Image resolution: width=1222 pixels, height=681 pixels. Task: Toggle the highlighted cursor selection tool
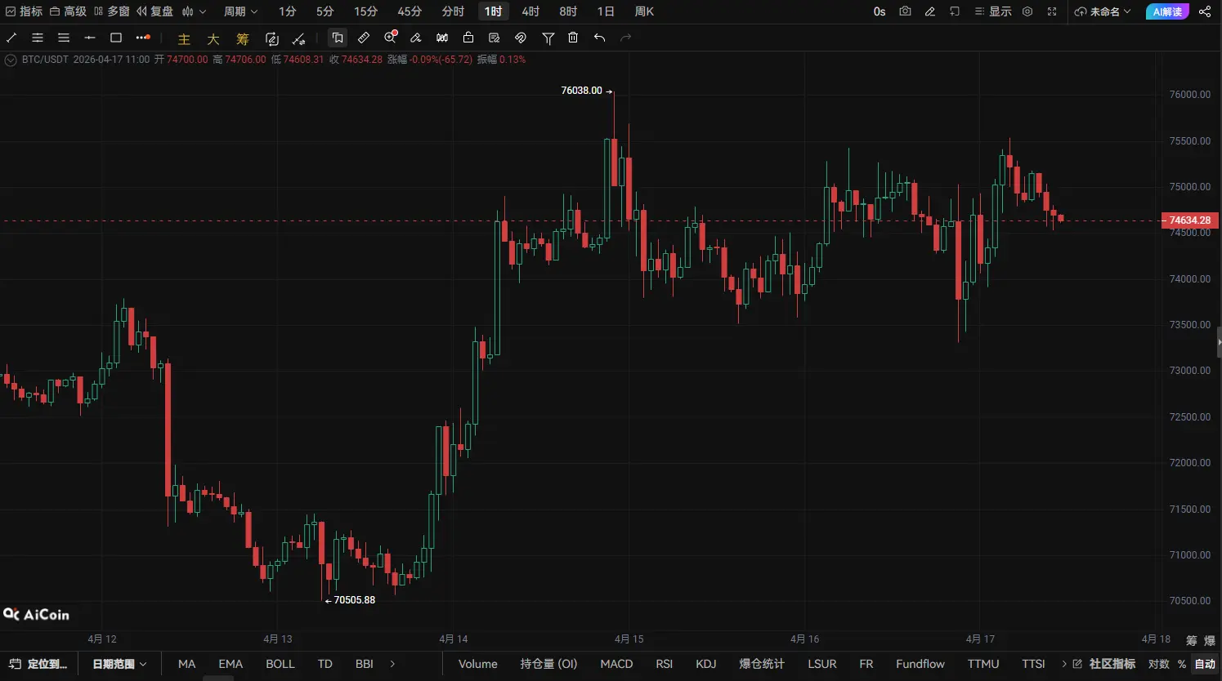click(x=338, y=38)
